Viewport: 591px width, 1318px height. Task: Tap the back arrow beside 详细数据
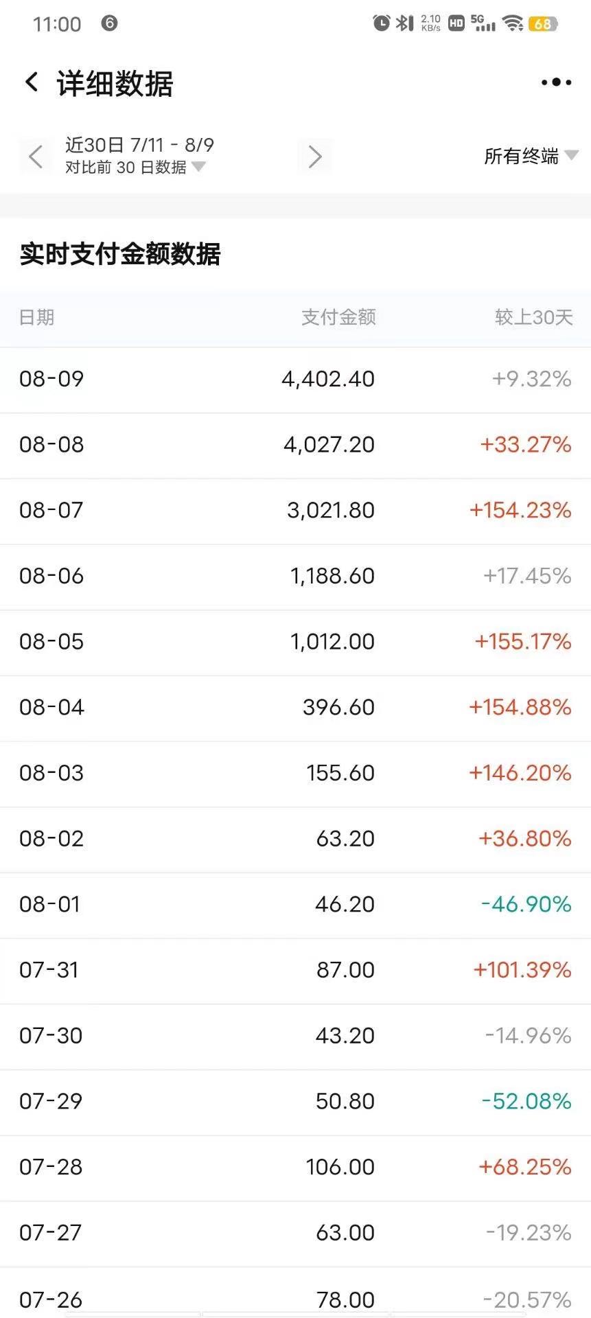click(32, 82)
